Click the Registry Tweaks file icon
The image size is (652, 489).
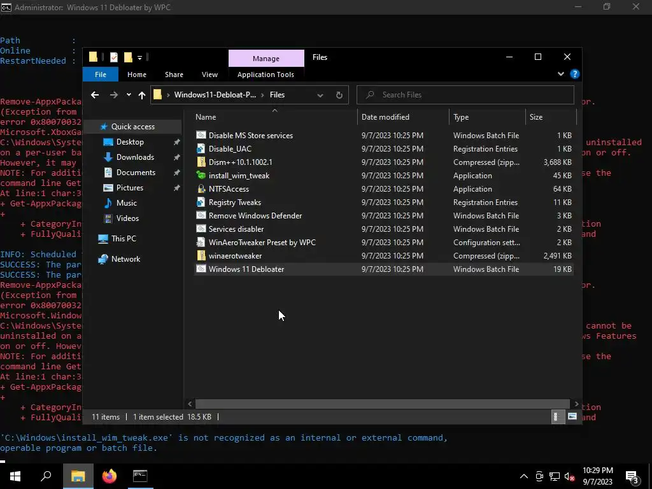(201, 202)
